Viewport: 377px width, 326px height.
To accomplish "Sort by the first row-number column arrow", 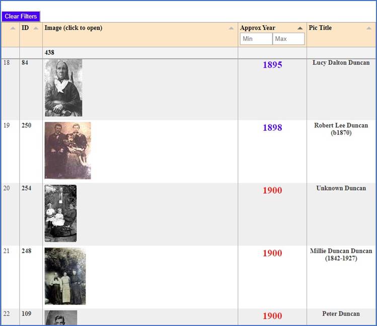I will point(13,28).
